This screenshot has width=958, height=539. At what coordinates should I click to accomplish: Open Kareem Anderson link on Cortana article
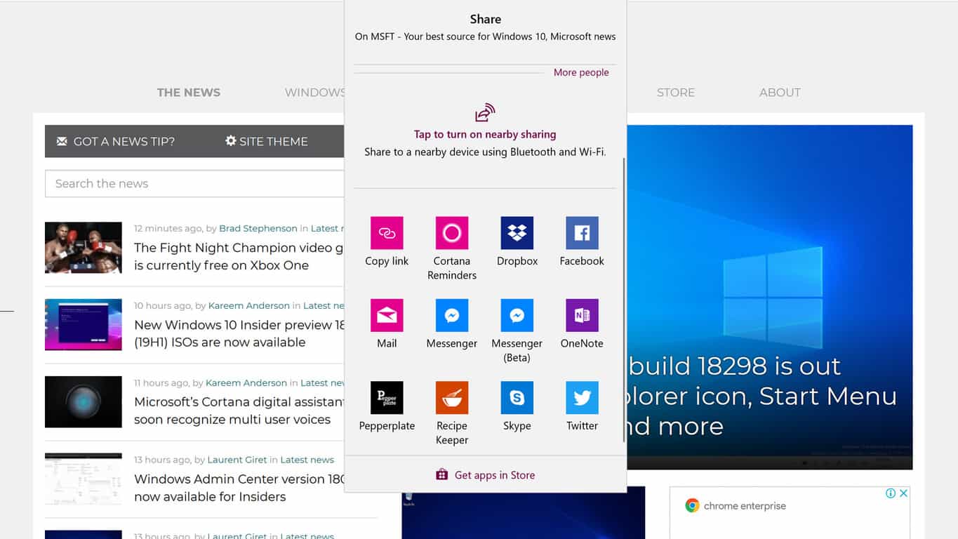(246, 382)
